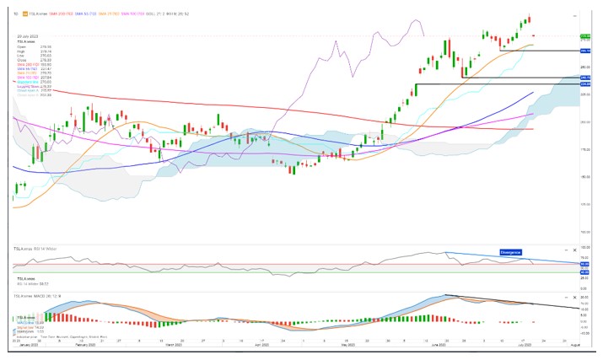Image resolution: width=603 pixels, height=360 pixels.
Task: Click 'May 2023' on the time axis
Action: 348,345
